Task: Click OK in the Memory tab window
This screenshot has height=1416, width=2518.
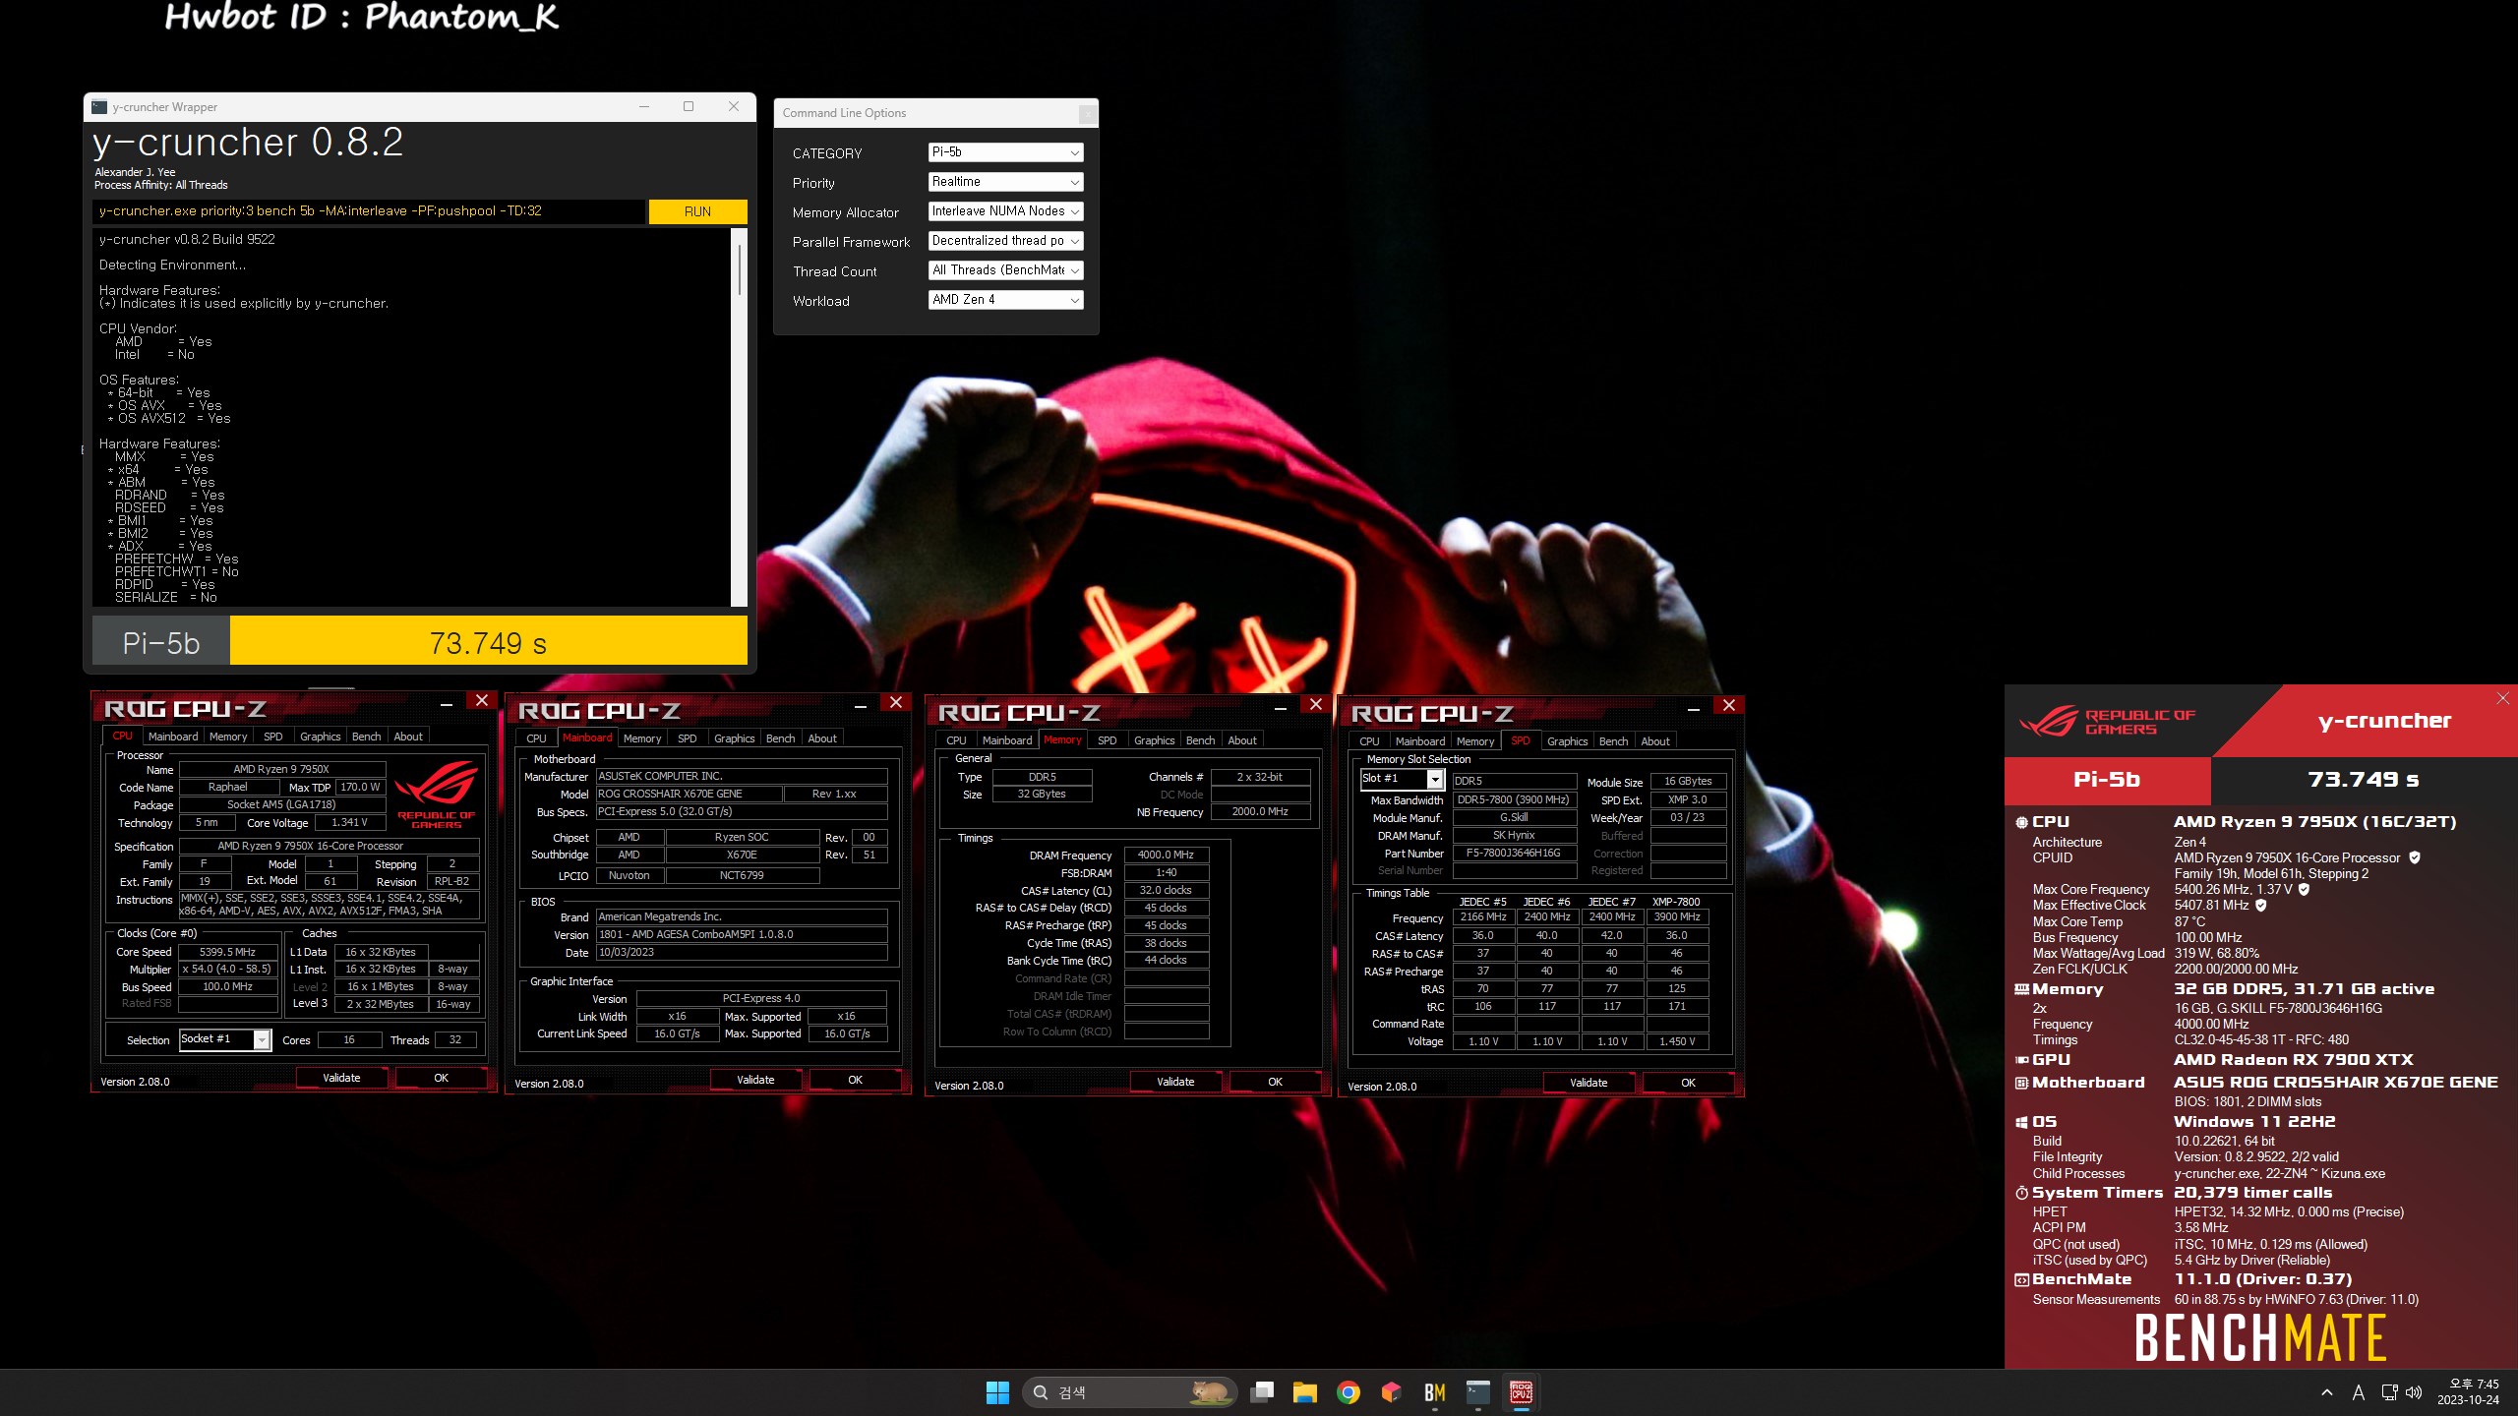Action: [x=1275, y=1082]
